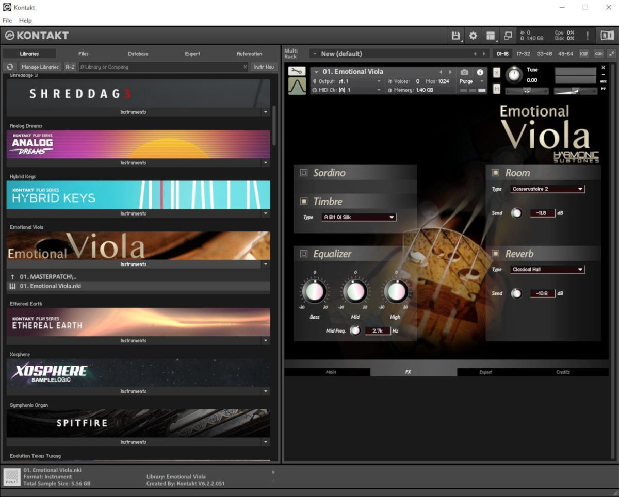Click the instrument volume slider

click(576, 91)
